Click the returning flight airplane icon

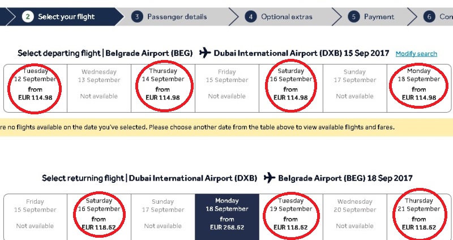pyautogui.click(x=268, y=178)
